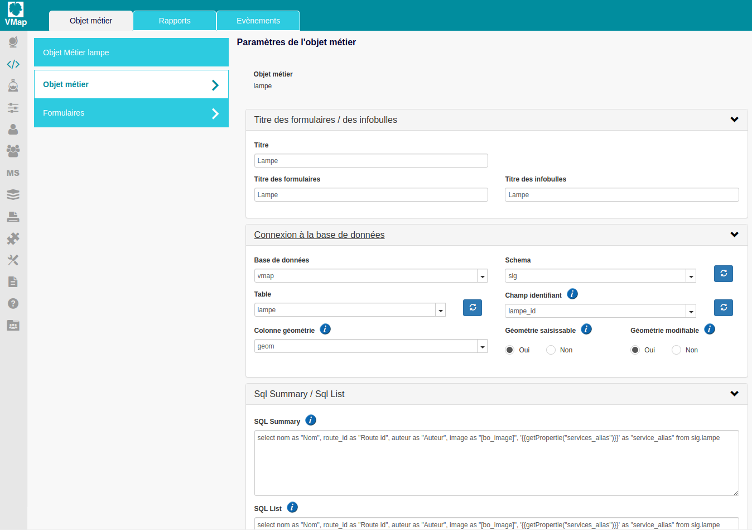Click into the SQL Summary textarea
The image size is (752, 530).
click(496, 463)
